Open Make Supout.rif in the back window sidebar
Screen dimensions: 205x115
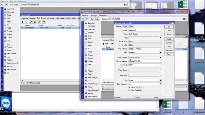point(12,63)
